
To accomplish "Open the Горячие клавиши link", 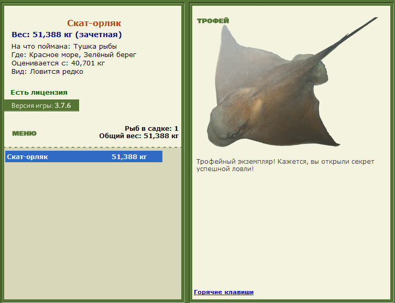I will tap(224, 292).
